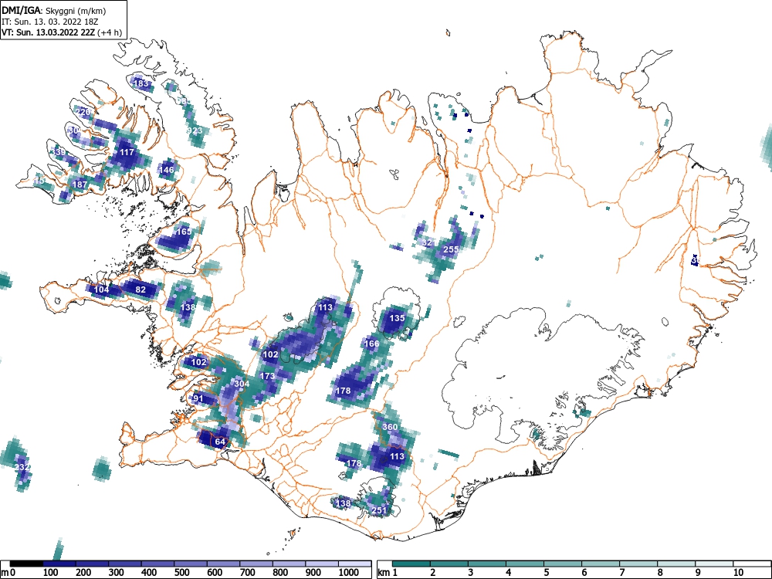Click the 500–600 m legend color segment

coord(191,564)
